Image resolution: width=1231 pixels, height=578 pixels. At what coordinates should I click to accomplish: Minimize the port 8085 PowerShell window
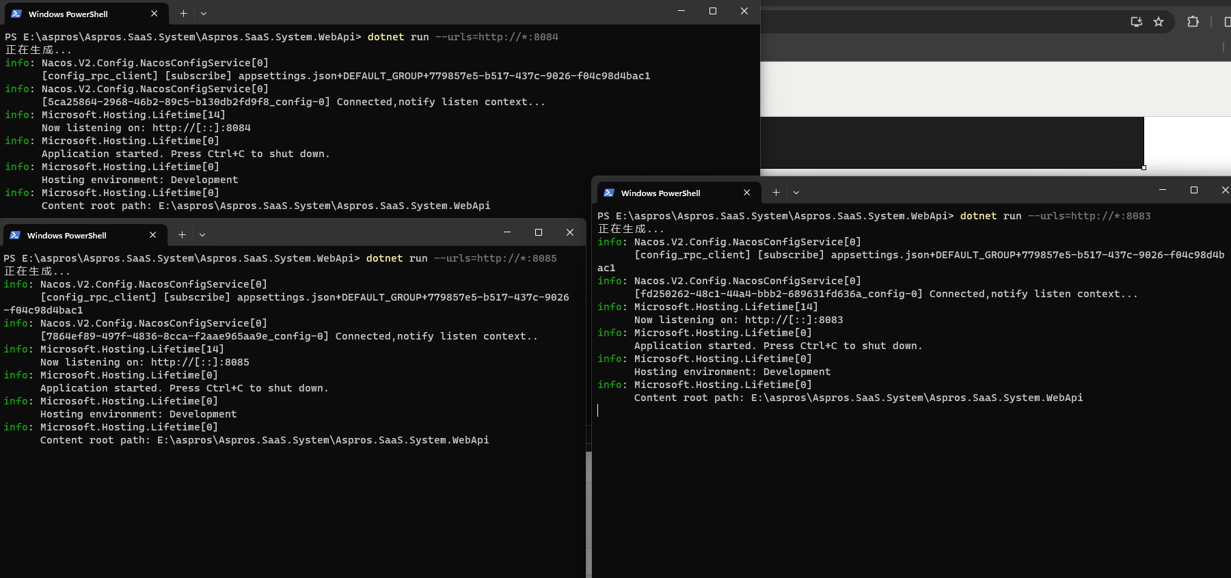(507, 232)
